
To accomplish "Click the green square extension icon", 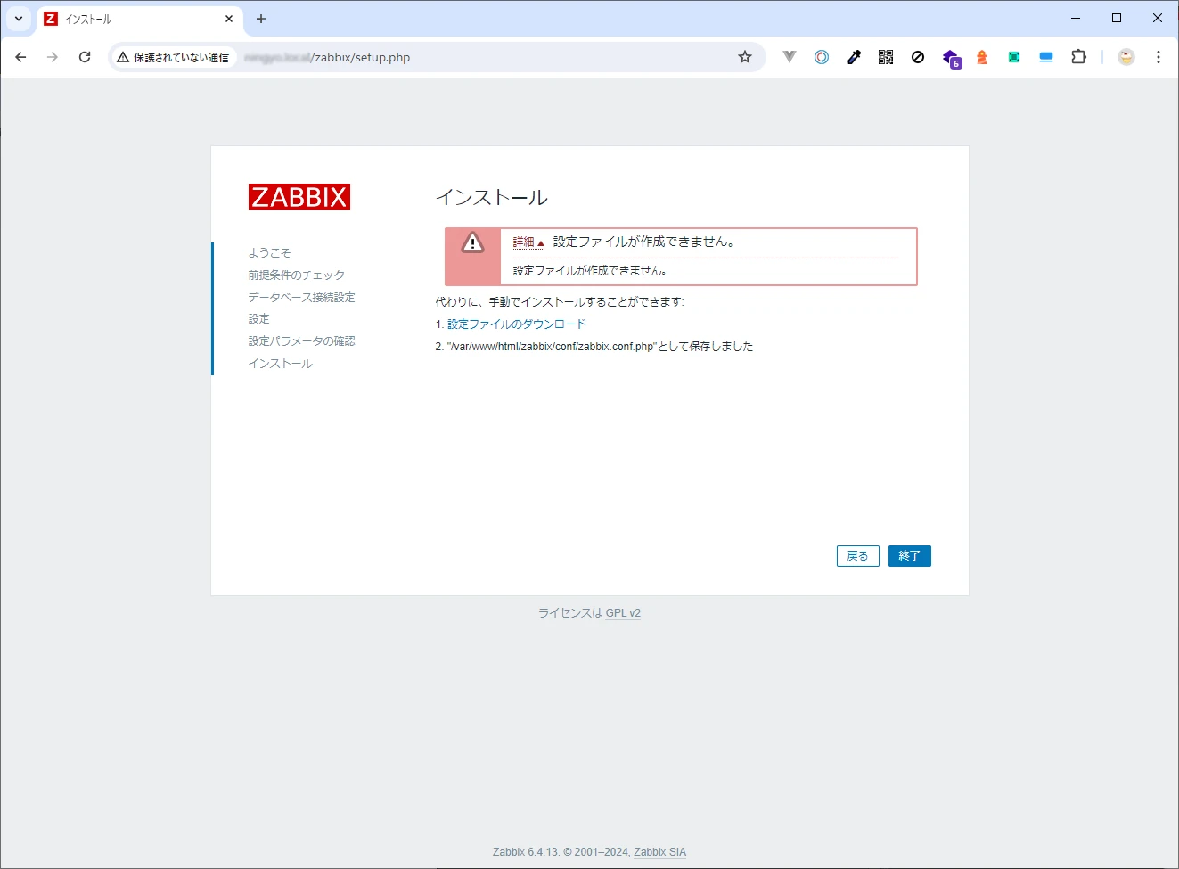I will 1014,57.
